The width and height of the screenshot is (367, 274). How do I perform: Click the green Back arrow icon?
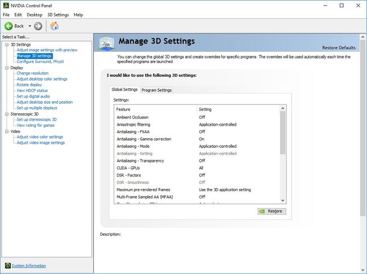point(8,26)
